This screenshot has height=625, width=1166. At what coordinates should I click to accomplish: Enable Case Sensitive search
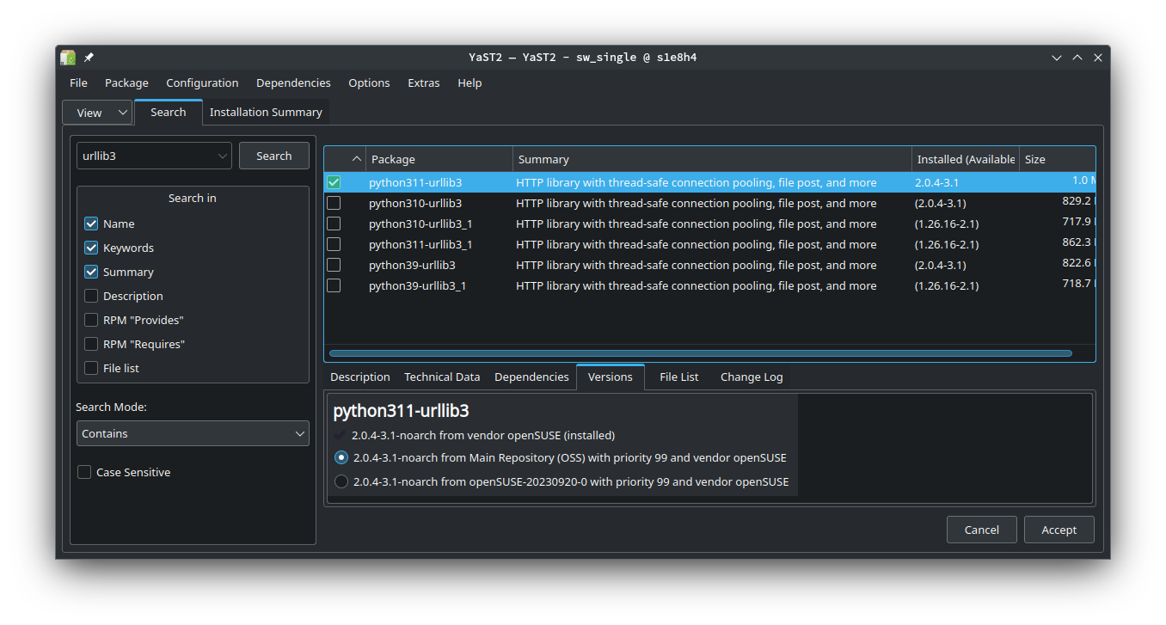tap(84, 472)
